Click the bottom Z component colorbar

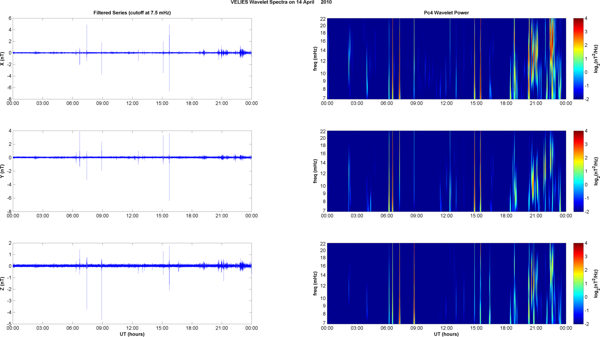coord(578,284)
